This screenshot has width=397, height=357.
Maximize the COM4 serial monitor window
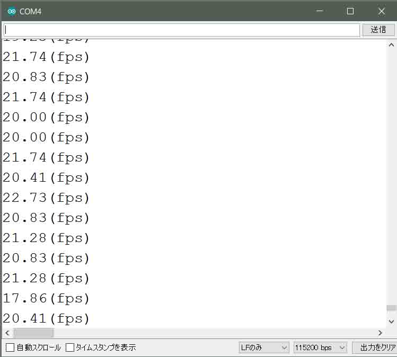(x=350, y=11)
